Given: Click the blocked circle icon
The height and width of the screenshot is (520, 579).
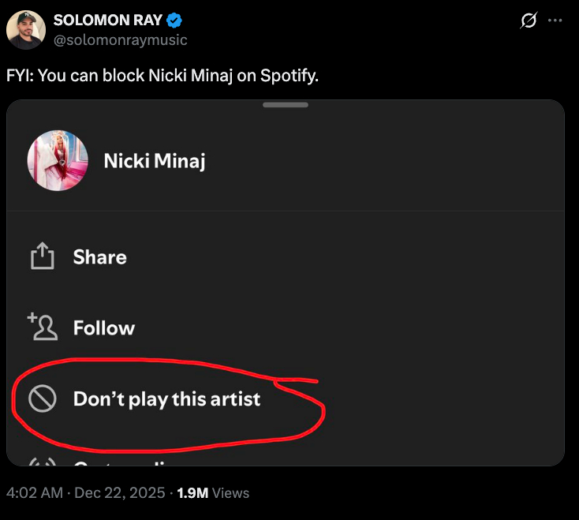Looking at the screenshot, I should coord(42,398).
